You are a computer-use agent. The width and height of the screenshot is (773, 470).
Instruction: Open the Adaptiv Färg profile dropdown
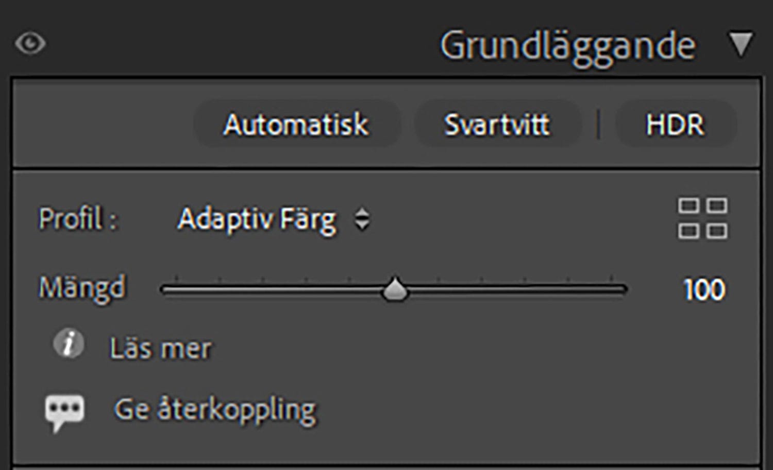(x=257, y=219)
